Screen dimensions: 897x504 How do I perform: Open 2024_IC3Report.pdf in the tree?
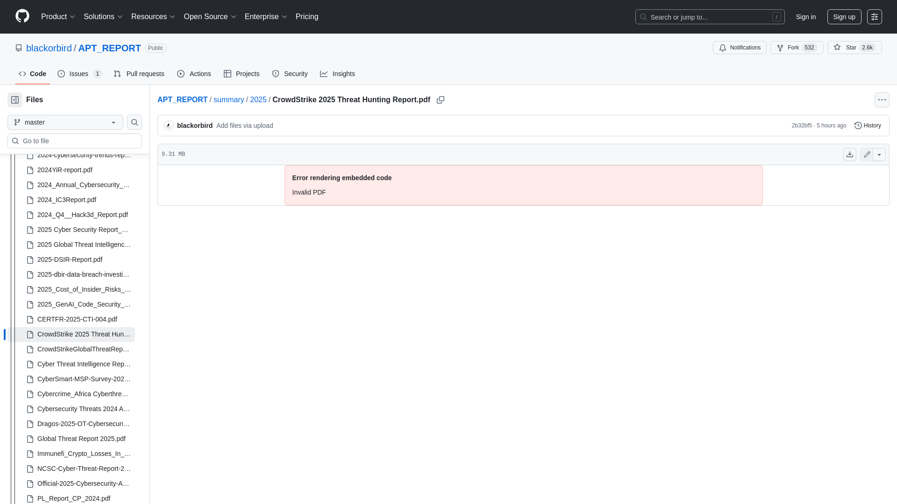(x=67, y=200)
